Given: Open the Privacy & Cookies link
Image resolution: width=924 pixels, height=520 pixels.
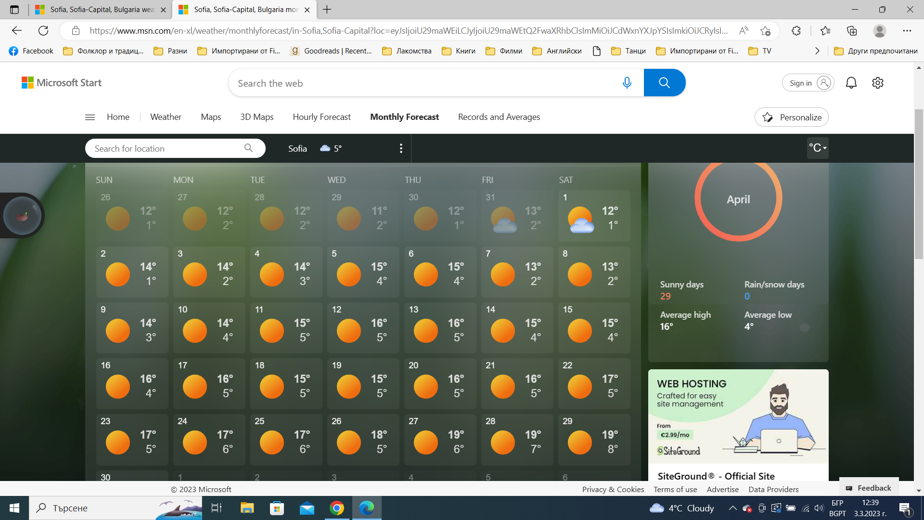Looking at the screenshot, I should (613, 489).
